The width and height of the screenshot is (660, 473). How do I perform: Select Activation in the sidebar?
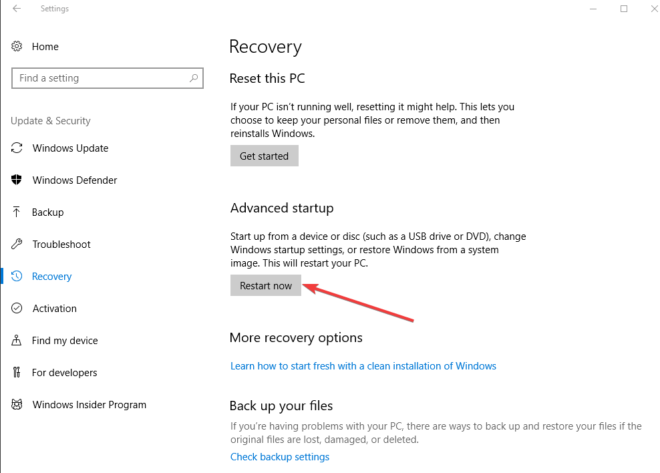pos(55,309)
